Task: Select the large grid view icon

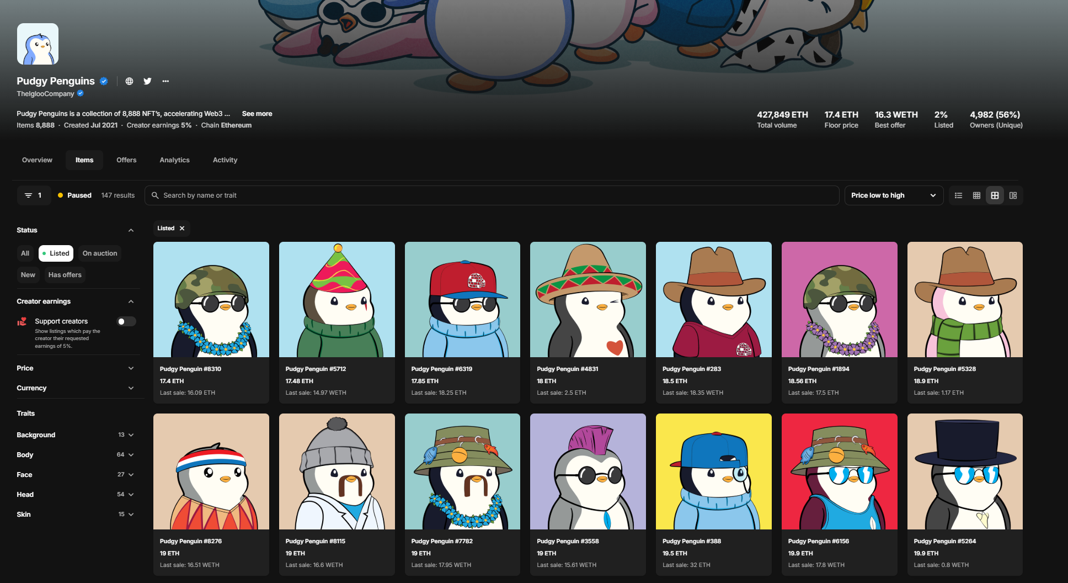Action: click(x=995, y=195)
